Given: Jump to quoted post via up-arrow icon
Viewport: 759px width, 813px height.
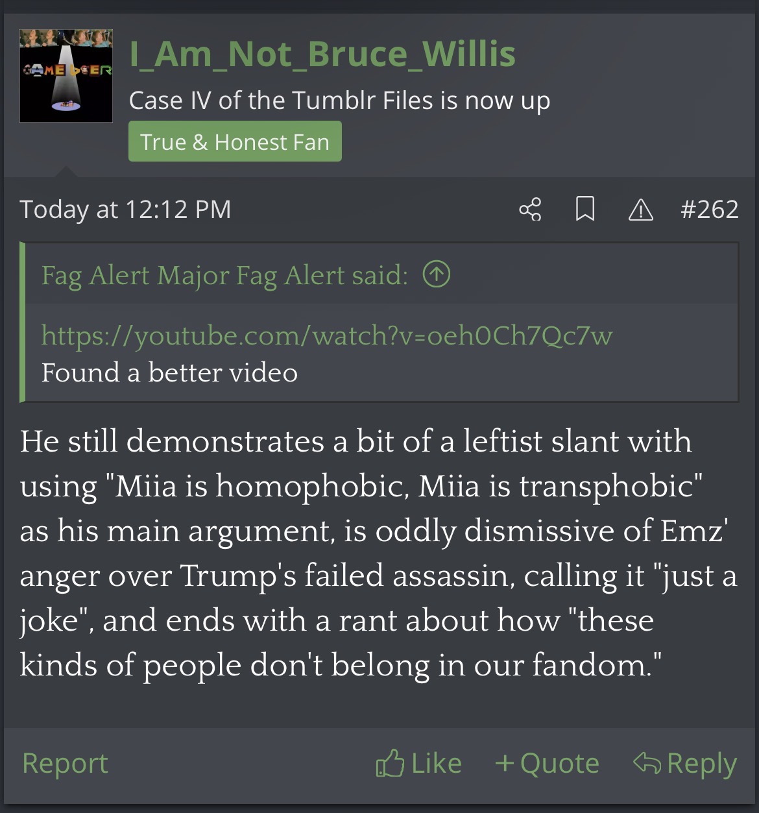Looking at the screenshot, I should [x=437, y=274].
